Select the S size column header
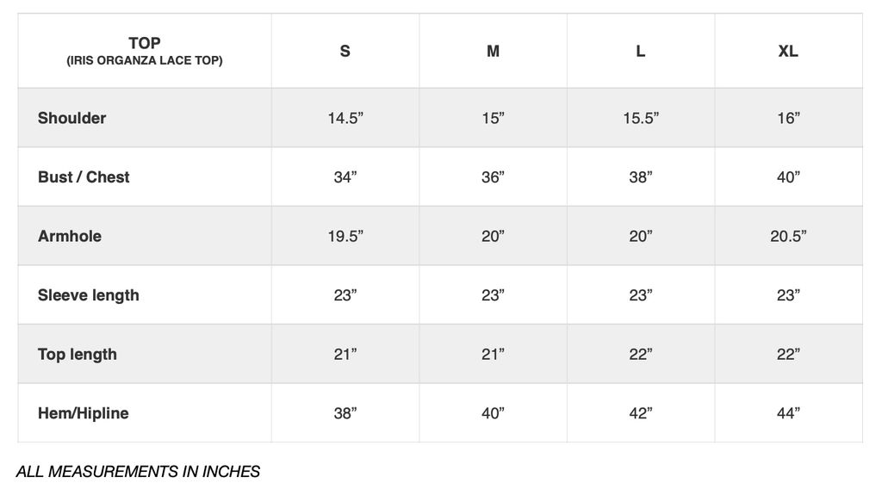Image resolution: width=882 pixels, height=489 pixels. (345, 51)
